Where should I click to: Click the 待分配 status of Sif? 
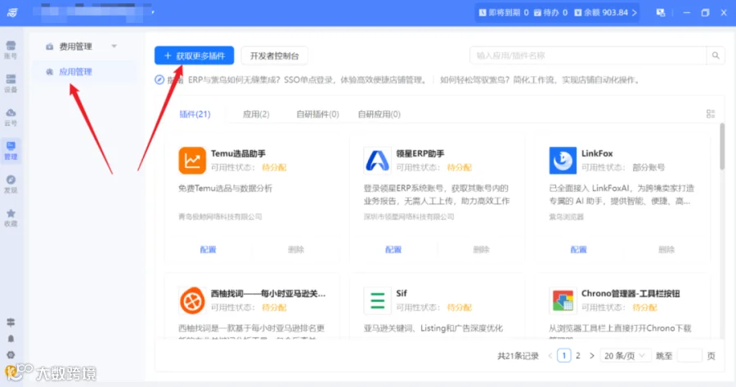[x=459, y=307]
